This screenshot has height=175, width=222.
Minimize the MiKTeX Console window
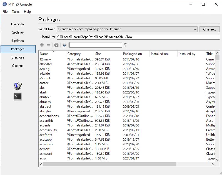click(191, 4)
